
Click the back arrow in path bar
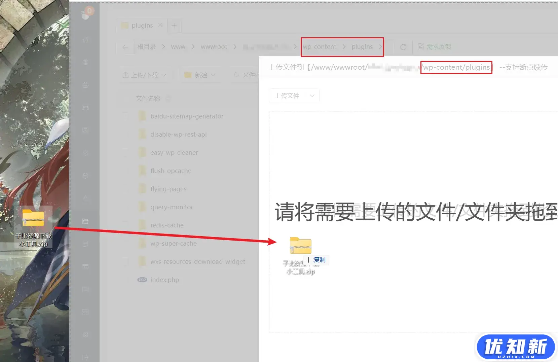(125, 47)
